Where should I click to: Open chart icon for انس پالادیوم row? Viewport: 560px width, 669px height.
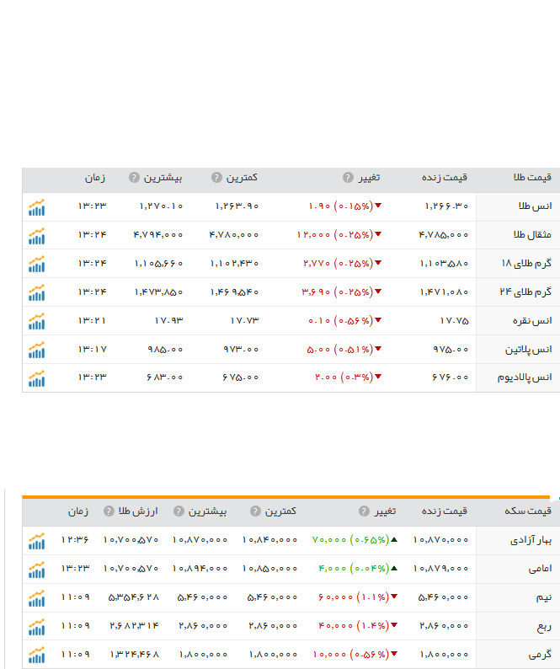tap(37, 378)
